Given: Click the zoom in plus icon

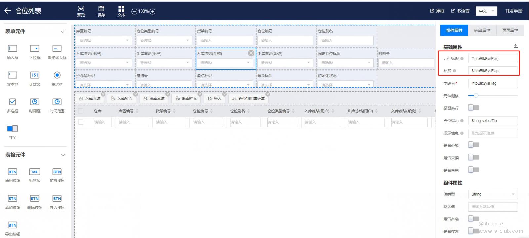Looking at the screenshot, I should pos(152,11).
